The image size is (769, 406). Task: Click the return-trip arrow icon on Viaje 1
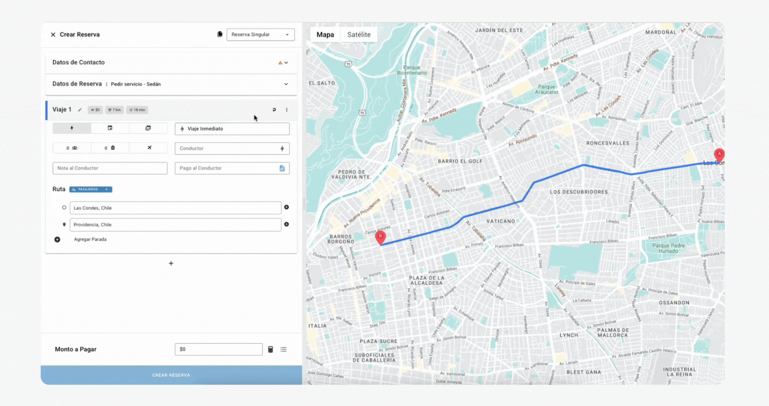tap(274, 110)
